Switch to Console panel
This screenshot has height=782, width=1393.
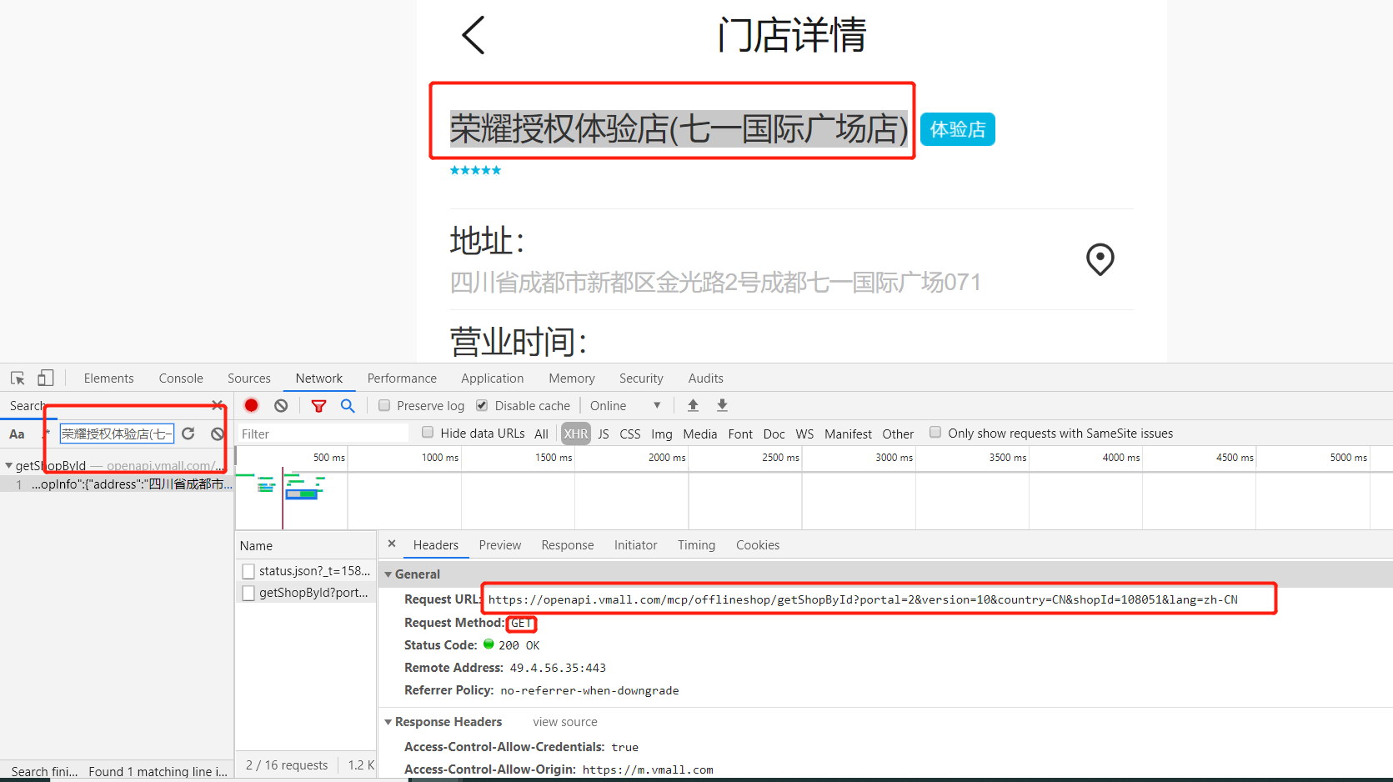(x=181, y=378)
